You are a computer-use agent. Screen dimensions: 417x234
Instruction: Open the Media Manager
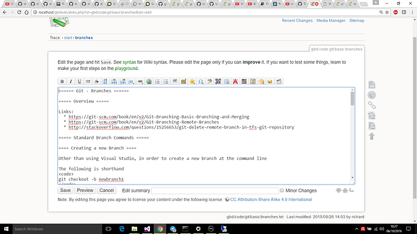point(331,21)
